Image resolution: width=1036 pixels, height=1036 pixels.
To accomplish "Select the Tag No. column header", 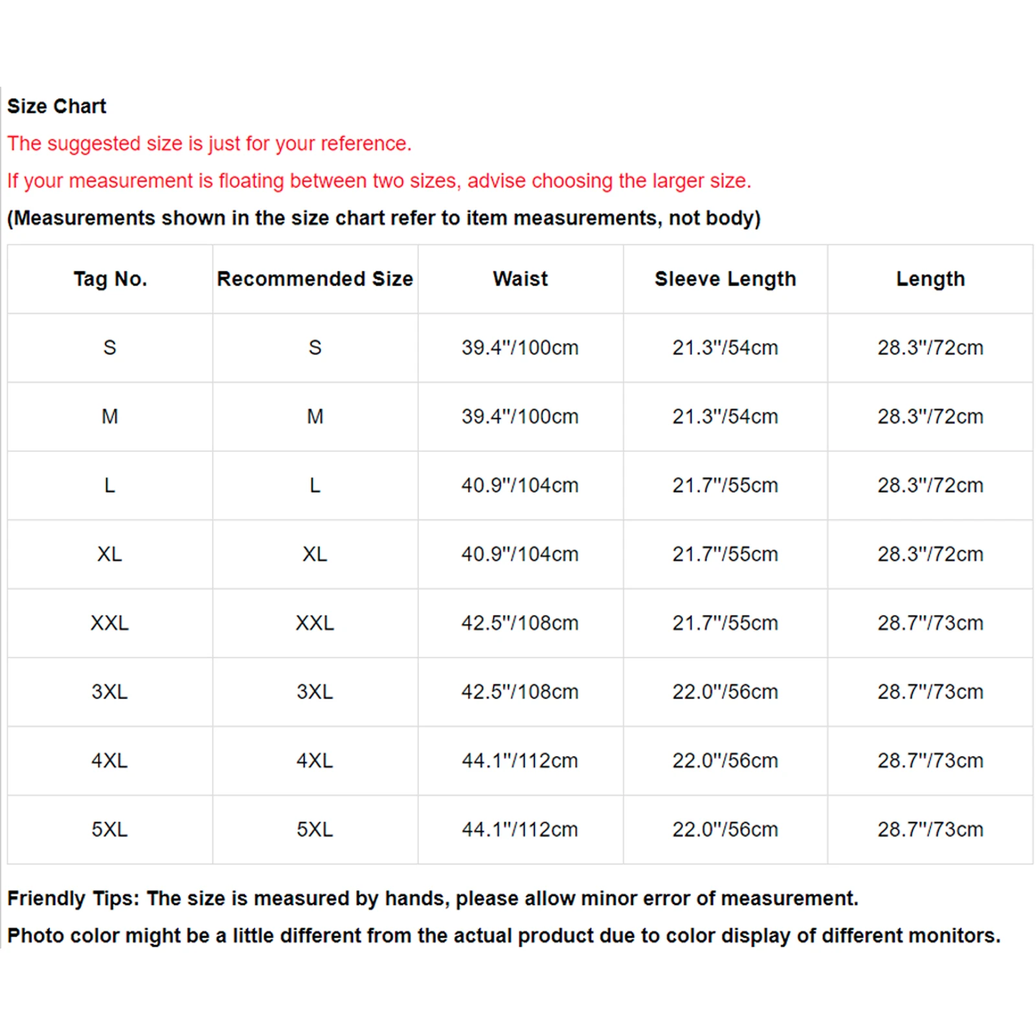I will coord(110,279).
